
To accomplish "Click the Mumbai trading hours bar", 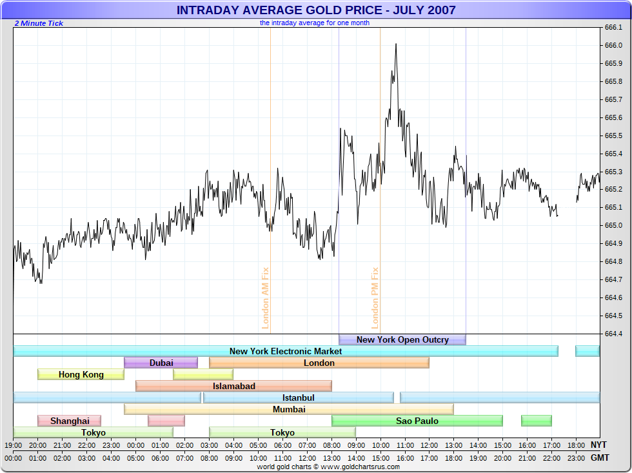I will (288, 409).
